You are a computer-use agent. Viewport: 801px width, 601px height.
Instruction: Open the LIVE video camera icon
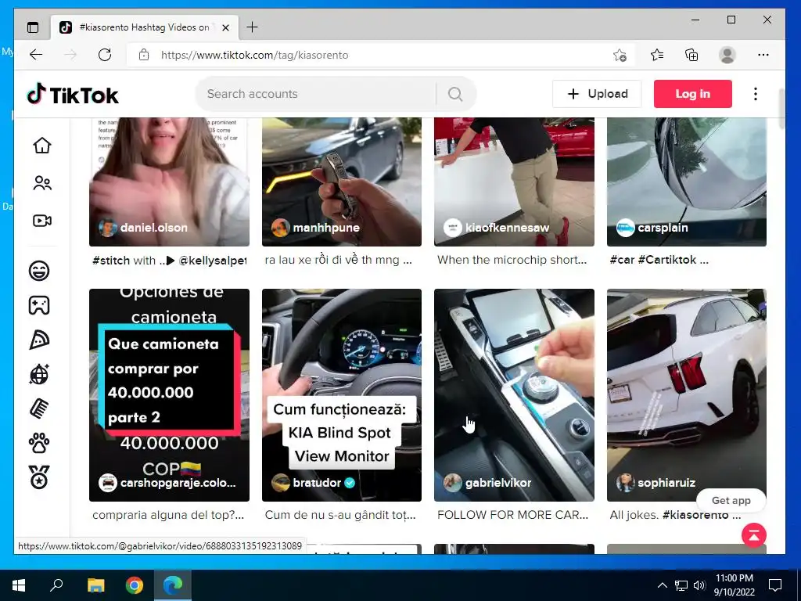click(x=42, y=221)
